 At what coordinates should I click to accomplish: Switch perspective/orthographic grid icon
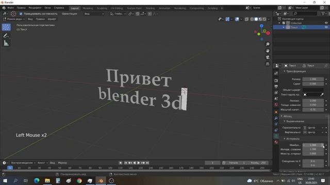point(268,64)
